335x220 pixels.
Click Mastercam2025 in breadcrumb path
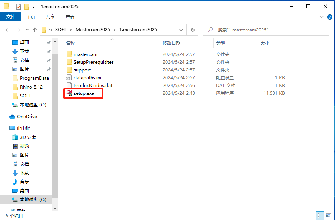point(93,30)
